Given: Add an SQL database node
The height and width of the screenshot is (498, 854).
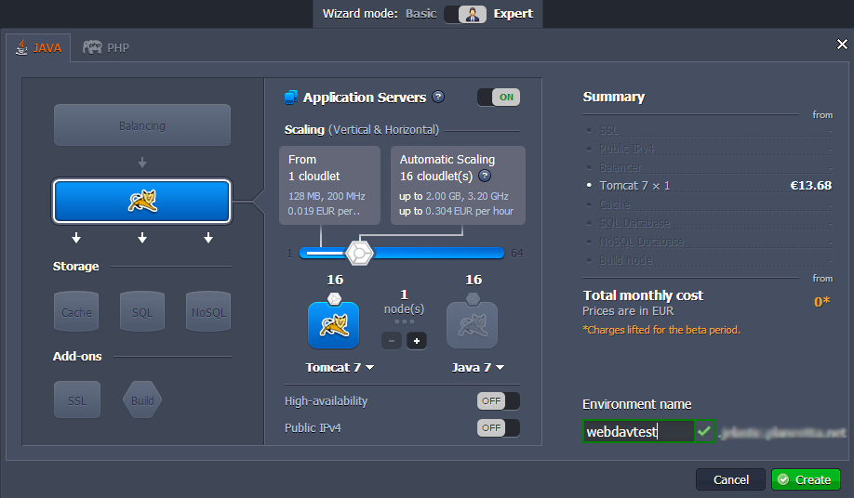Looking at the screenshot, I should pos(142,311).
